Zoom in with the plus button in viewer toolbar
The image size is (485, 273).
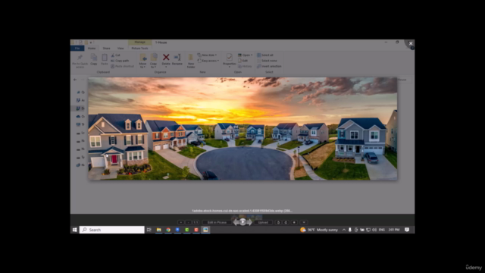click(180, 222)
